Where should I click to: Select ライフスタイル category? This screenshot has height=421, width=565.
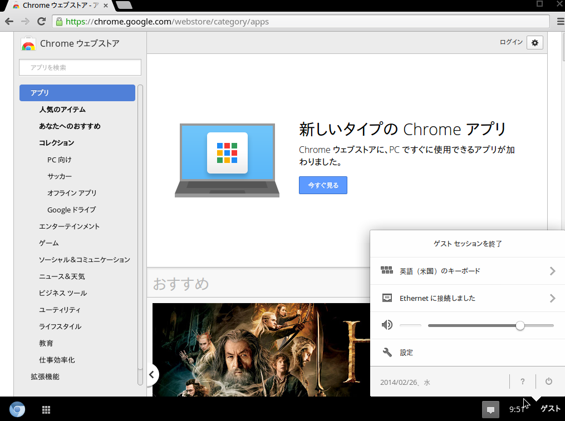click(x=60, y=326)
